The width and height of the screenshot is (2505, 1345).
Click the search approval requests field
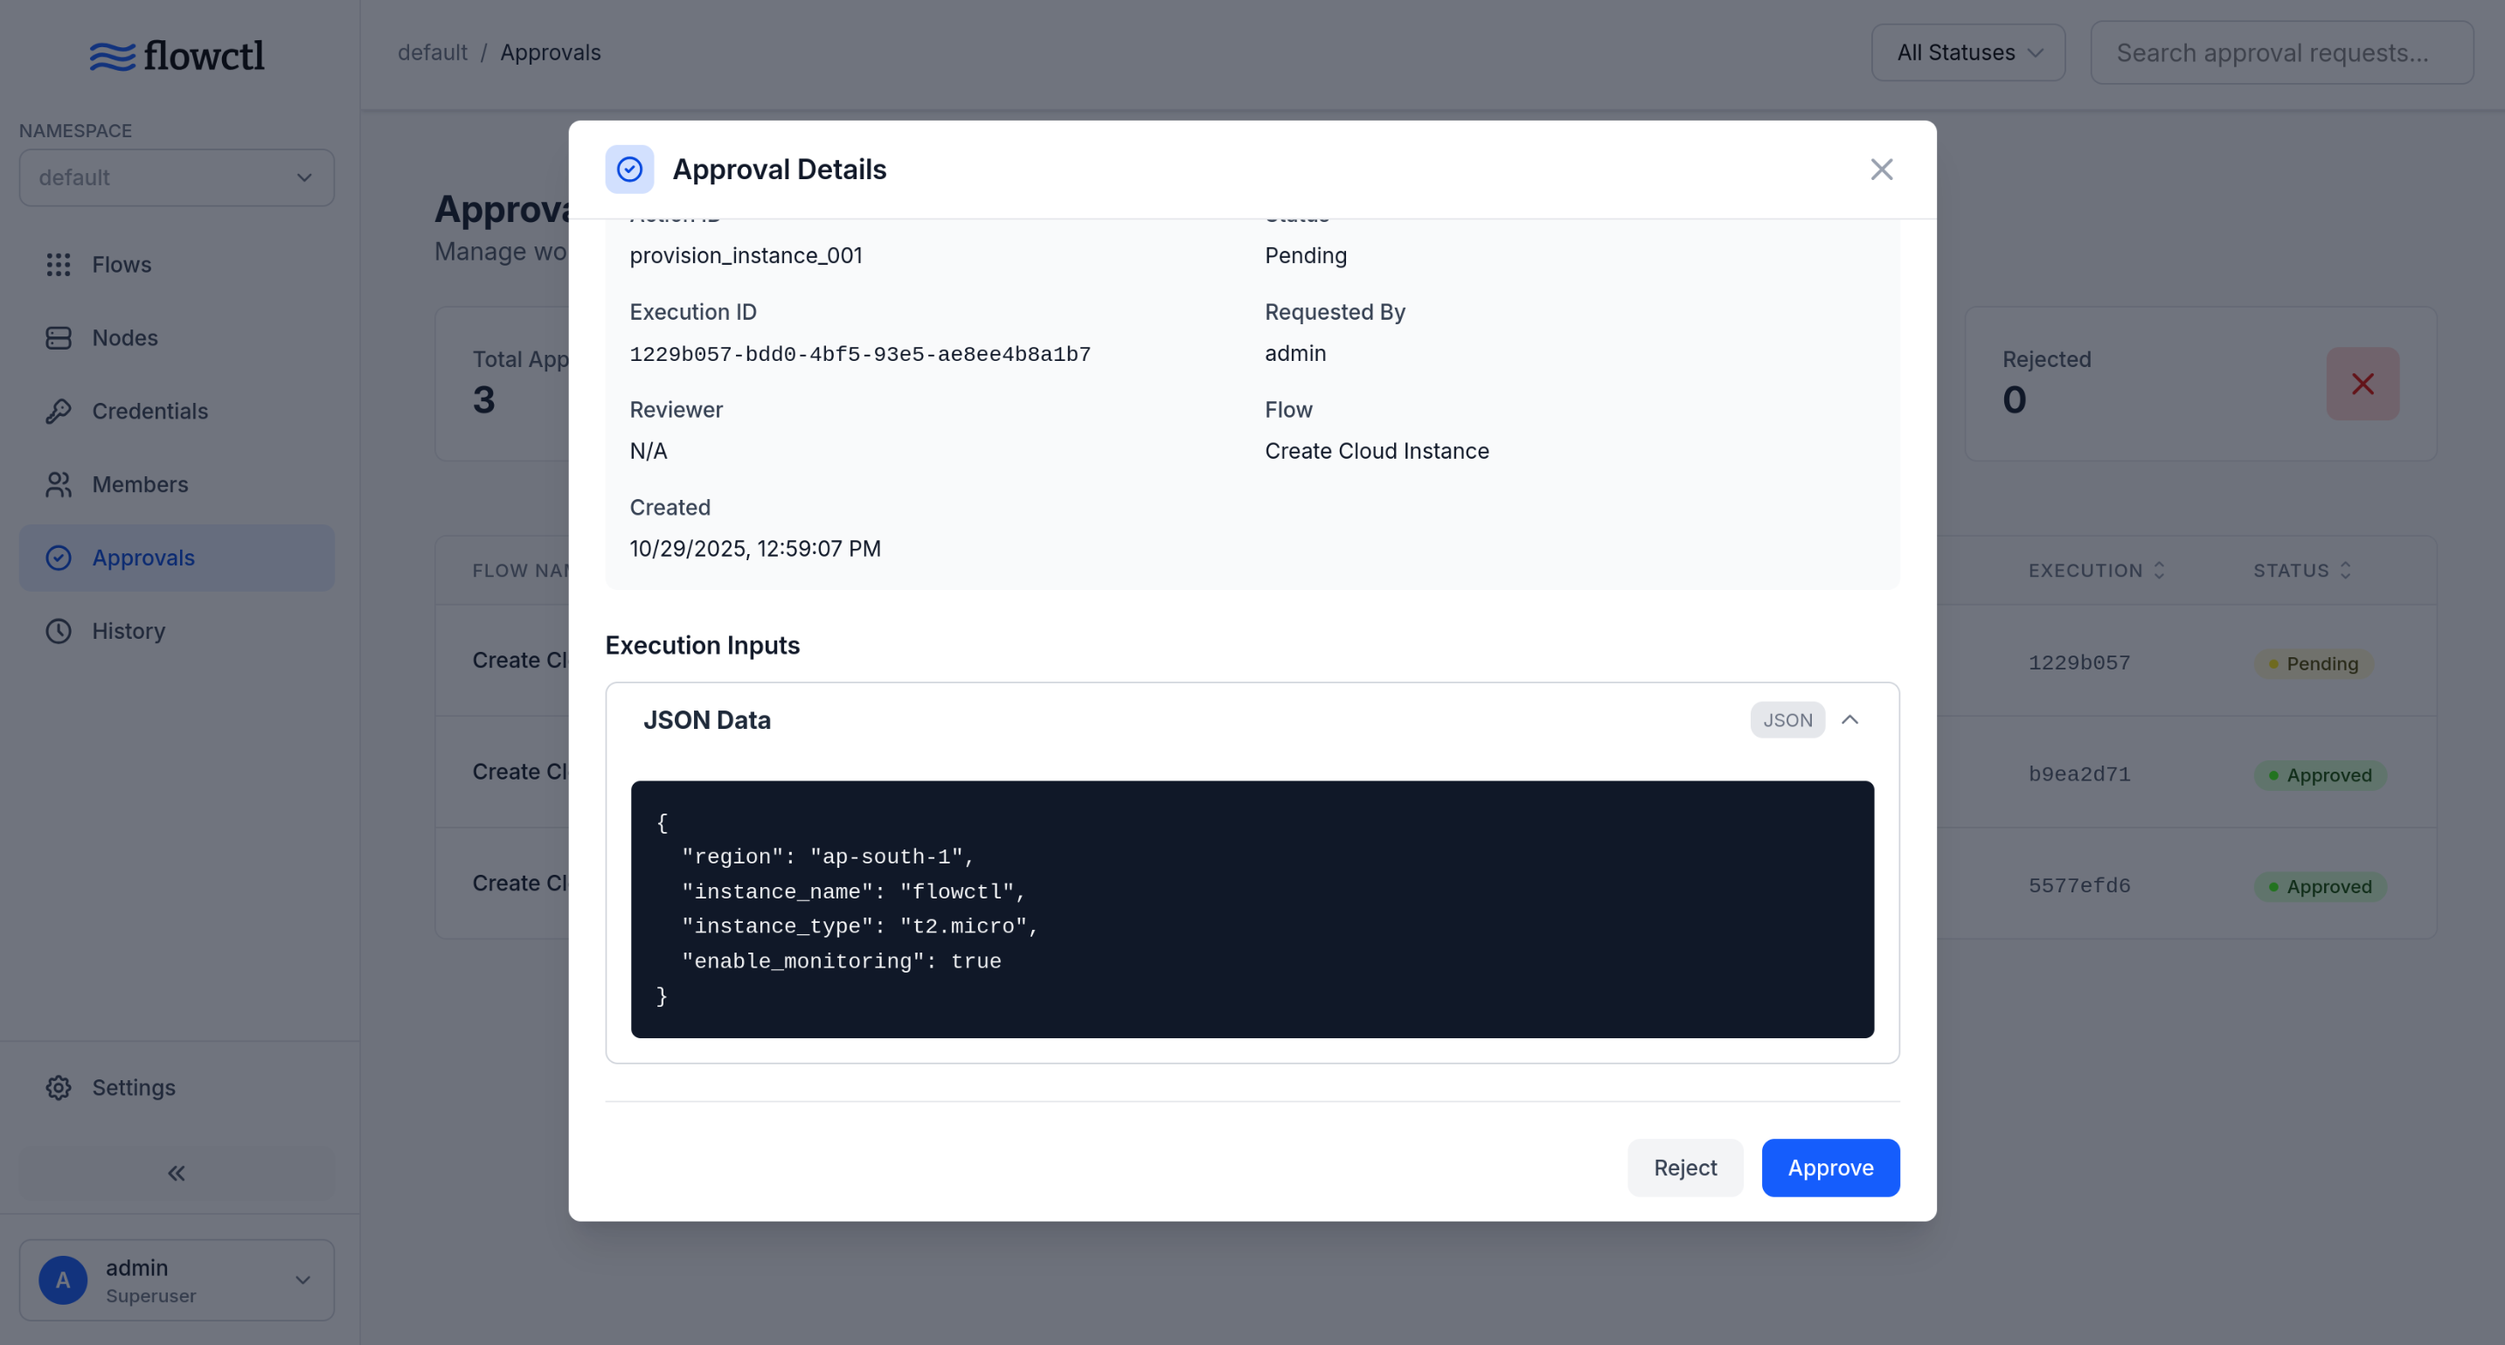coord(2280,52)
